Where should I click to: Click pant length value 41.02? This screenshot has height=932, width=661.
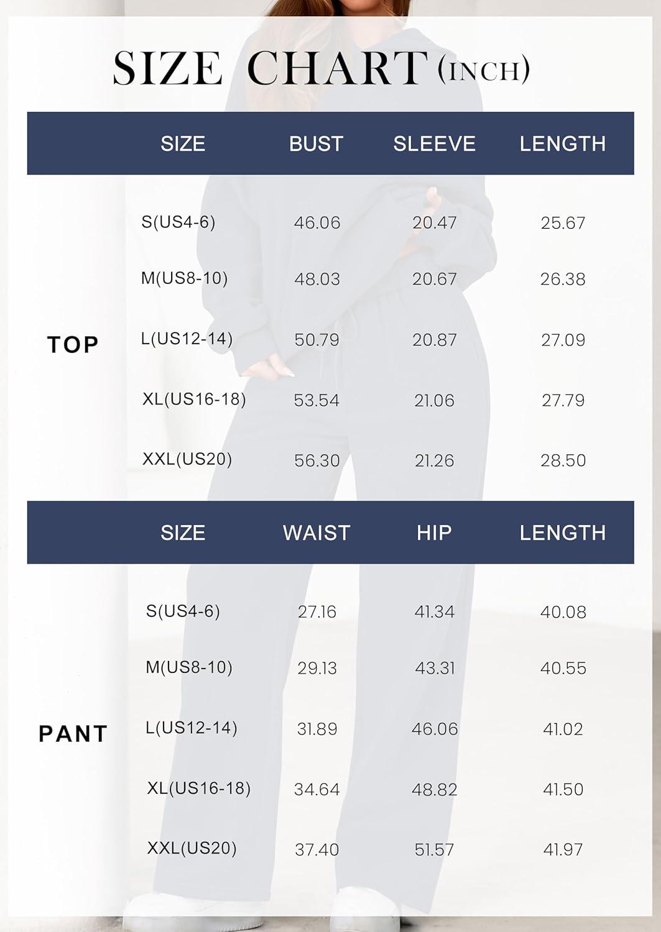tap(563, 729)
